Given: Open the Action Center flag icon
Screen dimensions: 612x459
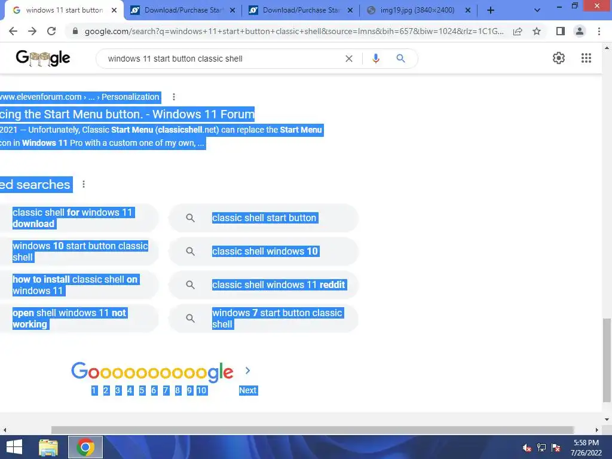Looking at the screenshot, I should click(x=556, y=448).
